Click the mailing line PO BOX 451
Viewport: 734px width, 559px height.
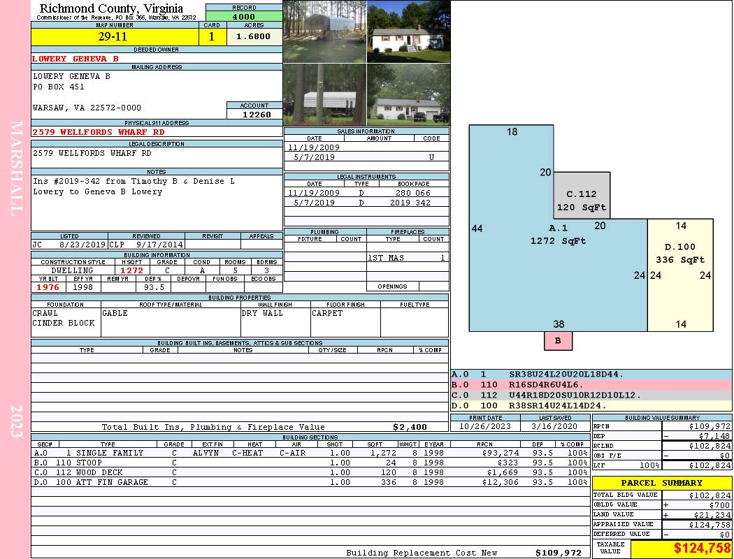[59, 87]
